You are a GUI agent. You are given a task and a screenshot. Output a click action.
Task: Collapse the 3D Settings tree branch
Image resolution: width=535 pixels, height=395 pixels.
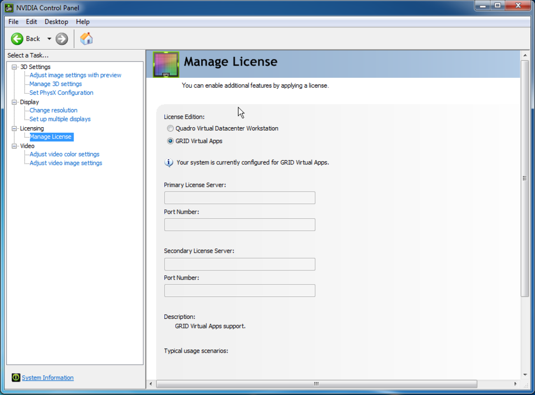coord(14,67)
